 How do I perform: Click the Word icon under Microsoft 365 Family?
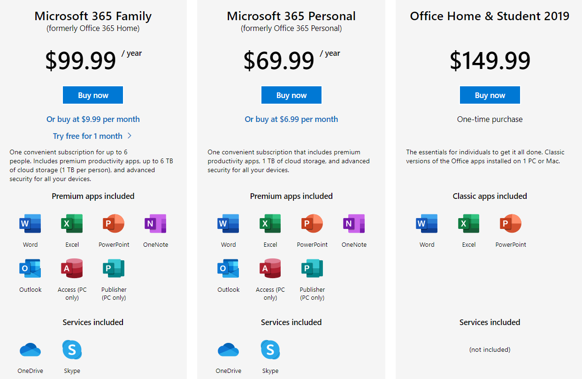tap(30, 223)
